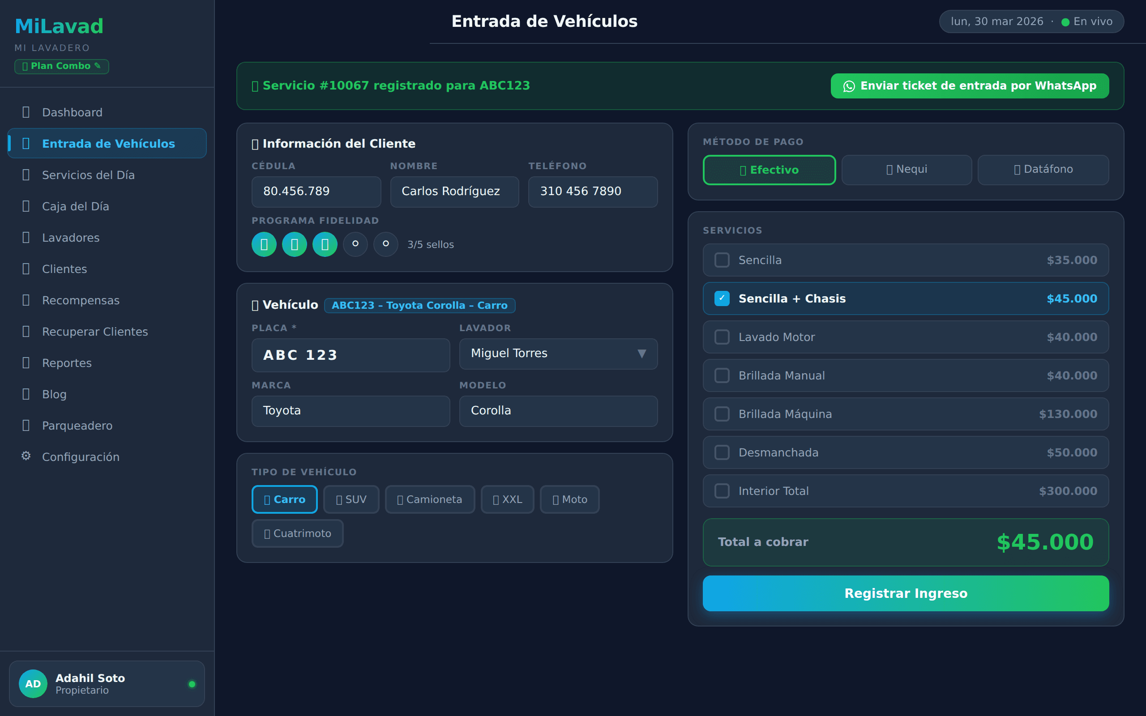
Task: Edit the Placa input field ABC 123
Action: (351, 355)
